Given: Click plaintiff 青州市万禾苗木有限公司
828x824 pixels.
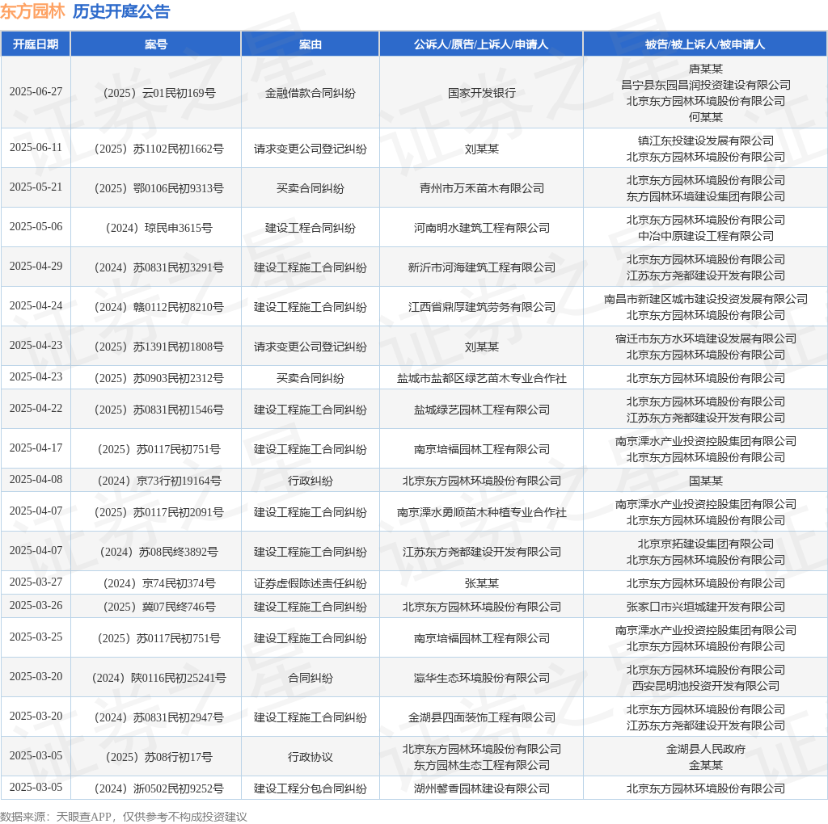Looking at the screenshot, I should tap(482, 188).
